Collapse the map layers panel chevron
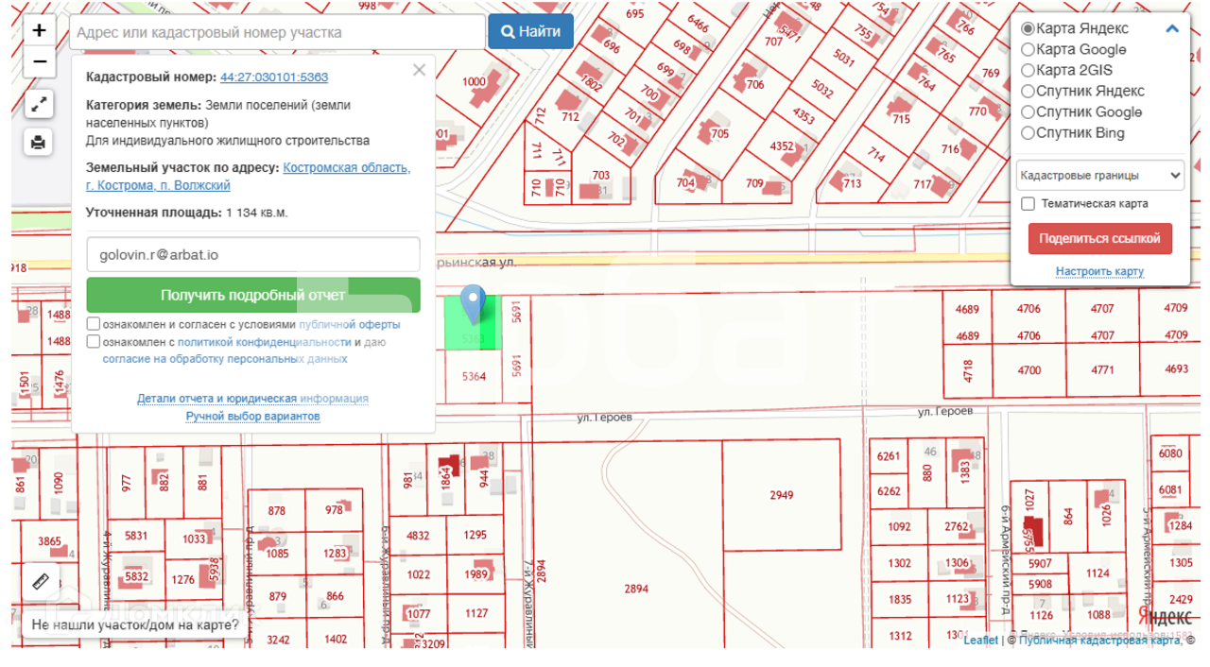 click(1172, 28)
